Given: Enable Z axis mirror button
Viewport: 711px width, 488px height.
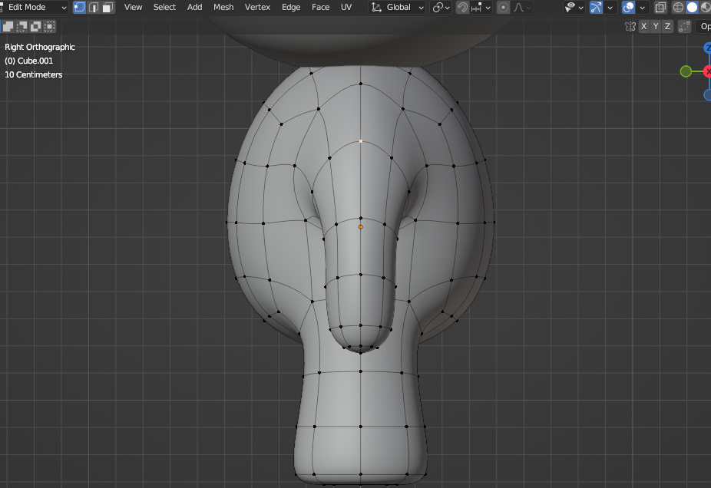Looking at the screenshot, I should pyautogui.click(x=668, y=26).
